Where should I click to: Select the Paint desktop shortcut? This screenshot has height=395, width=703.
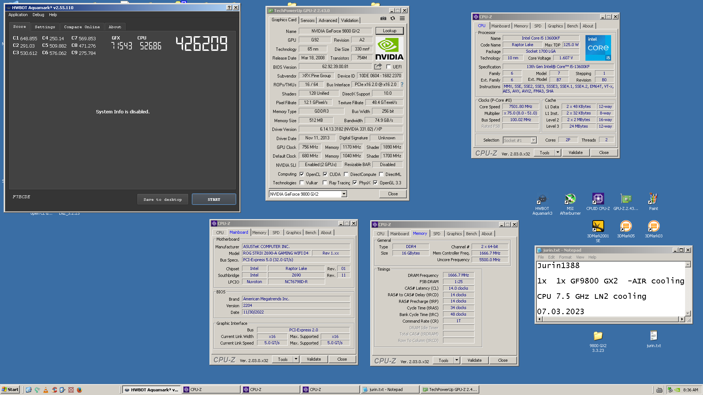(654, 202)
